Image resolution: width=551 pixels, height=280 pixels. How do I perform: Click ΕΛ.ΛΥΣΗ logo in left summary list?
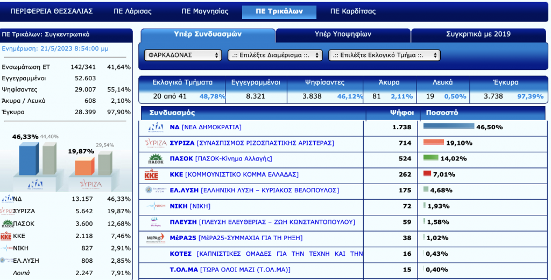tap(6, 260)
